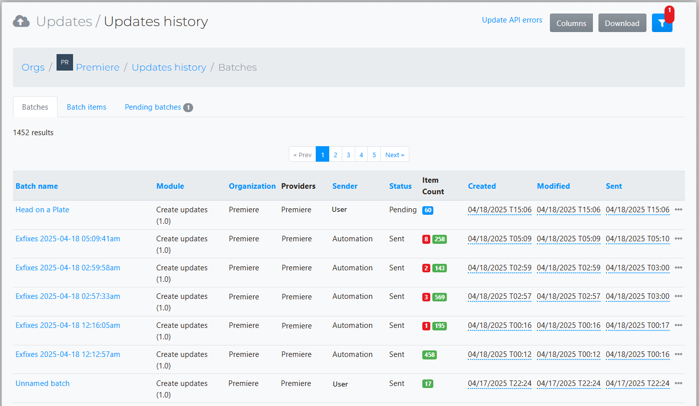The width and height of the screenshot is (699, 406).
Task: Switch to the Batch items tab
Action: click(x=87, y=107)
